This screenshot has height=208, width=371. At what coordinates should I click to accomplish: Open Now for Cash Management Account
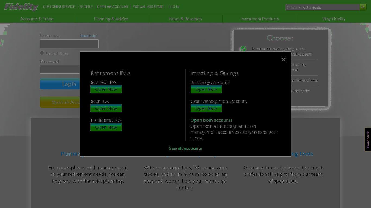click(206, 108)
